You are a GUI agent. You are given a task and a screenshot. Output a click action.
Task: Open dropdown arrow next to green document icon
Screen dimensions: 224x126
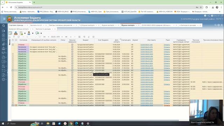(x=25, y=33)
